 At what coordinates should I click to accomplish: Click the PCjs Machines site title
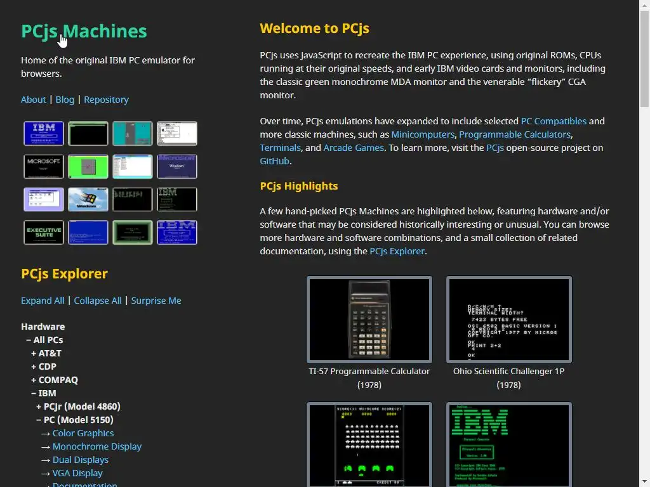tap(84, 31)
